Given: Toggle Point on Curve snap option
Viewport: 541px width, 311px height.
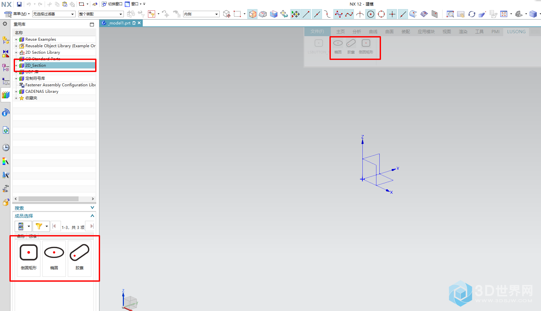Looking at the screenshot, I should (x=403, y=14).
